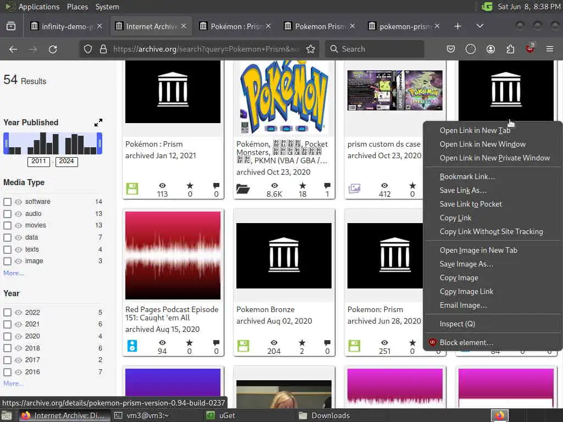The height and width of the screenshot is (422, 563).
Task: Check the data media type checkbox
Action: click(7, 237)
